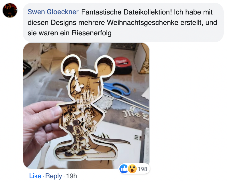227x182 pixels.
Task: Reply to Swen Gloeckner's comment
Action: [x=53, y=176]
